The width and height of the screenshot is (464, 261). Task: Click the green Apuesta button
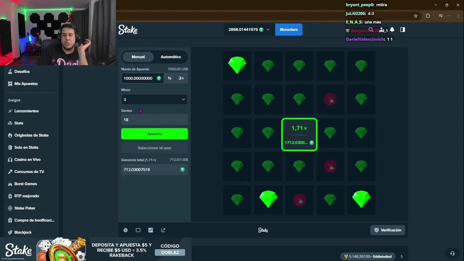point(154,134)
